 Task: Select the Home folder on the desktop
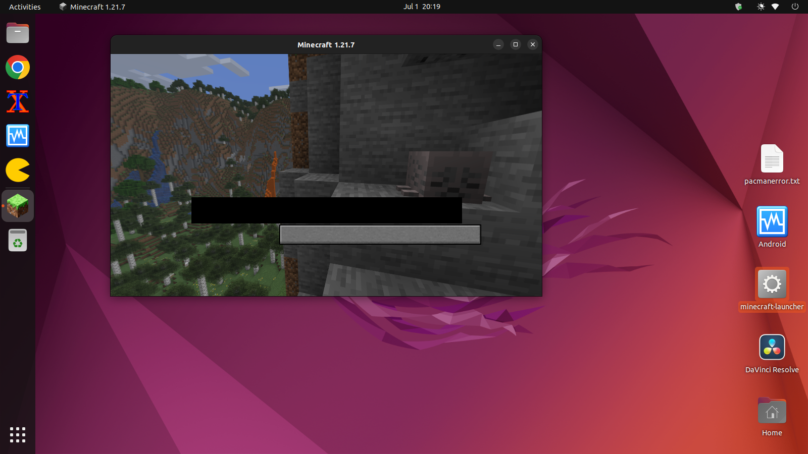coord(772,417)
